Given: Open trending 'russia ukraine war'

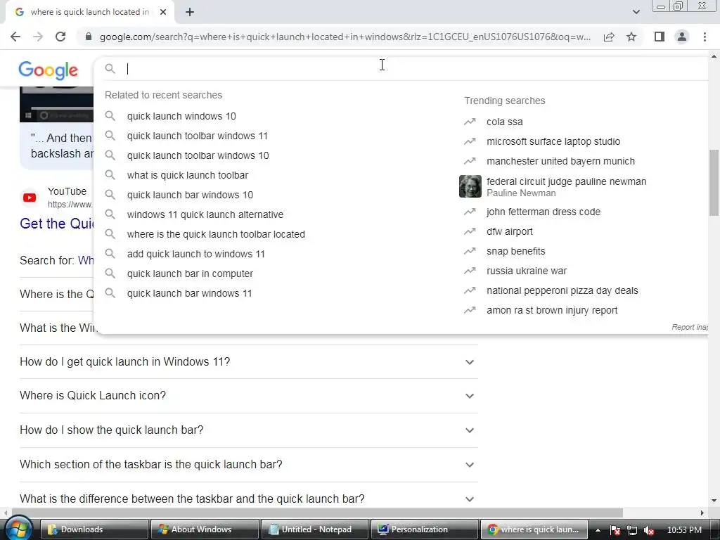Looking at the screenshot, I should [x=527, y=271].
